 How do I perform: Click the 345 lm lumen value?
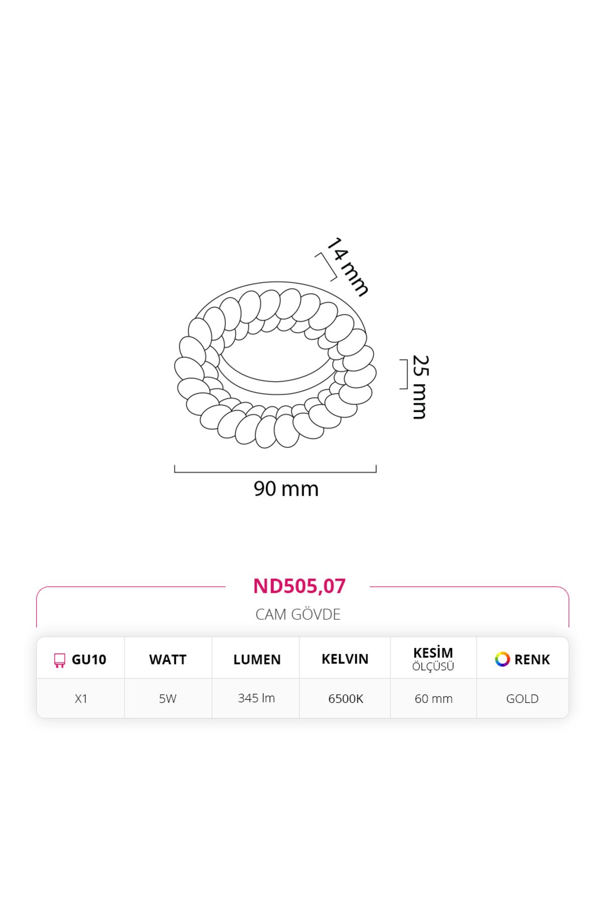coord(256,698)
